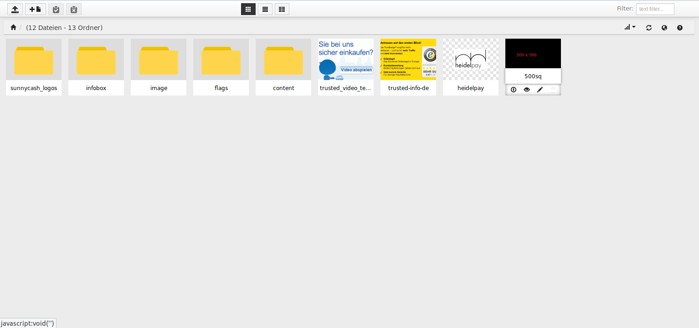
Task: Click the upload files icon
Action: pos(15,9)
